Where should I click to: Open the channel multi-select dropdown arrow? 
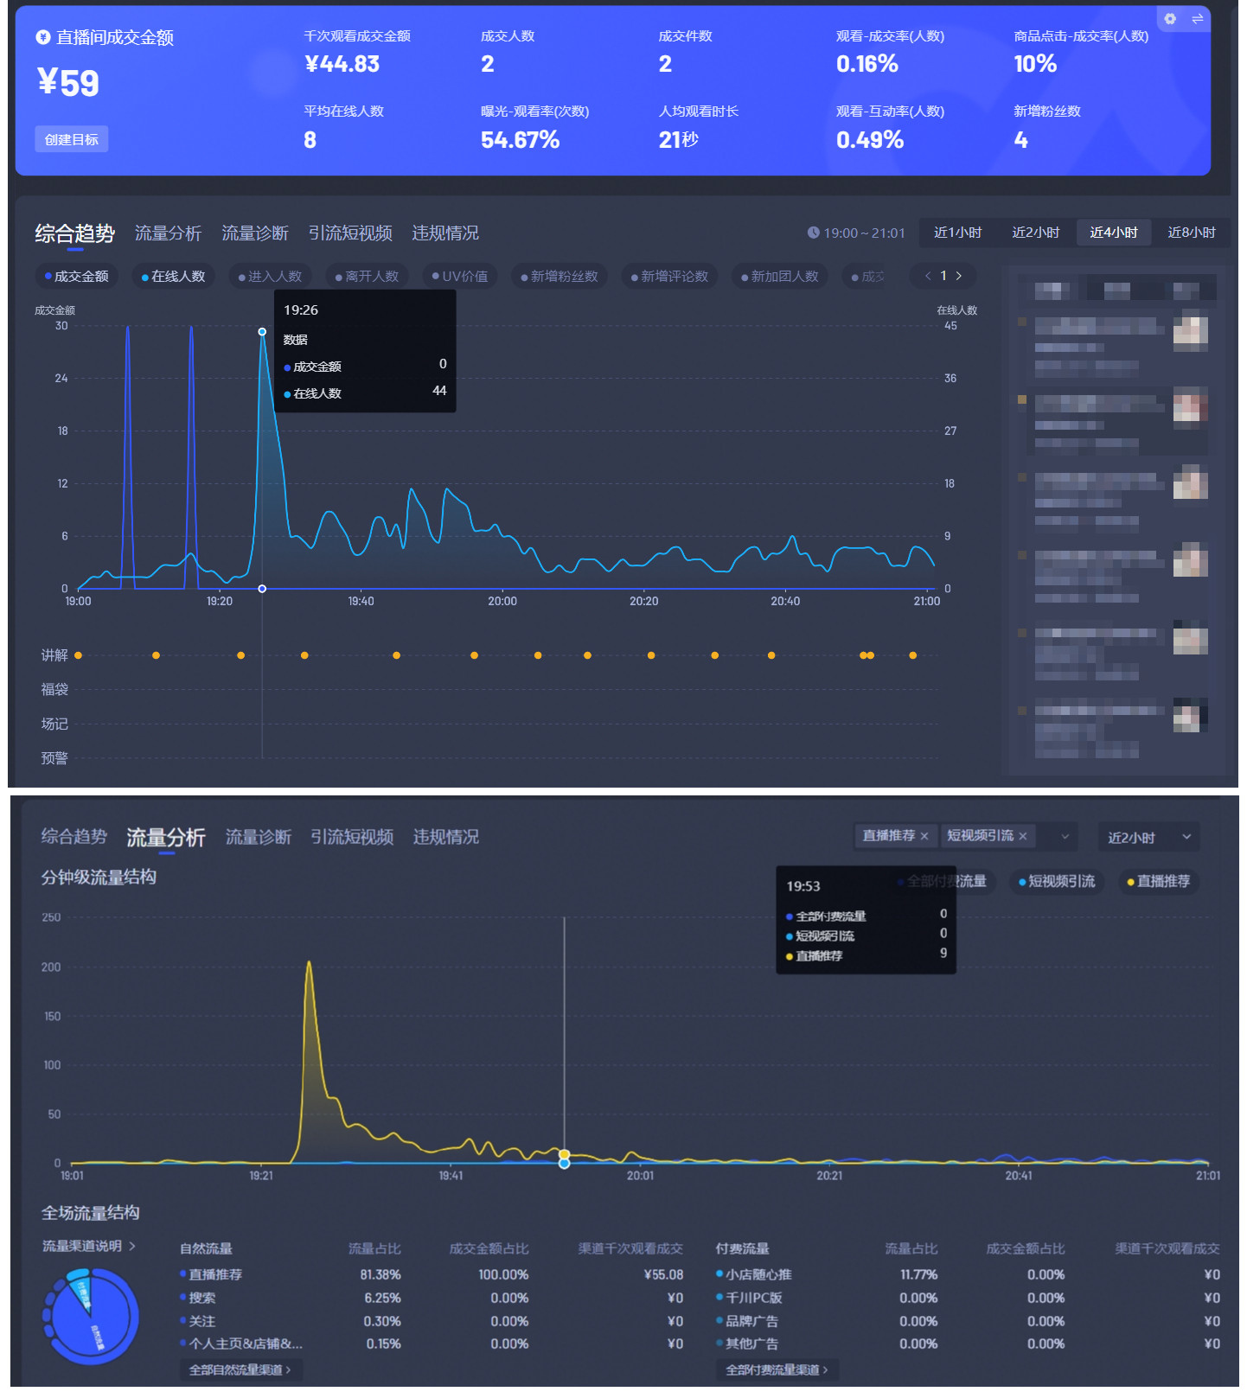pyautogui.click(x=1065, y=836)
